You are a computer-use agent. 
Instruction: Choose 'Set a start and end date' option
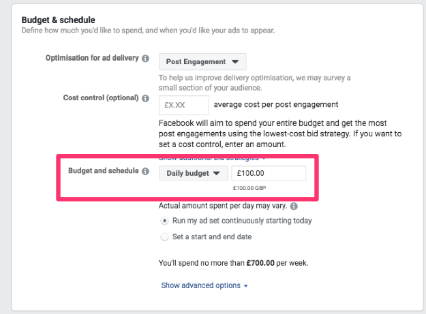click(164, 237)
